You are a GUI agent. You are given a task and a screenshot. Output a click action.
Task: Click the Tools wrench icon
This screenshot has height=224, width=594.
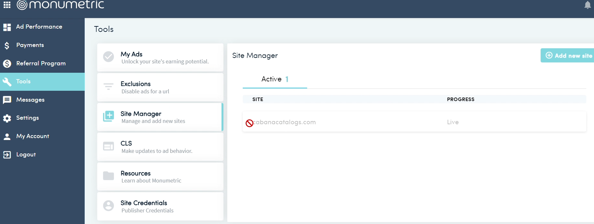(7, 82)
